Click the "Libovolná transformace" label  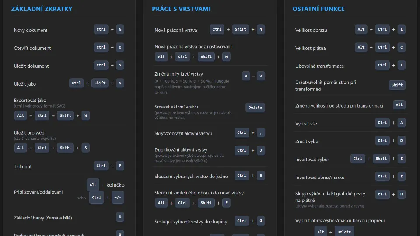tap(319, 66)
